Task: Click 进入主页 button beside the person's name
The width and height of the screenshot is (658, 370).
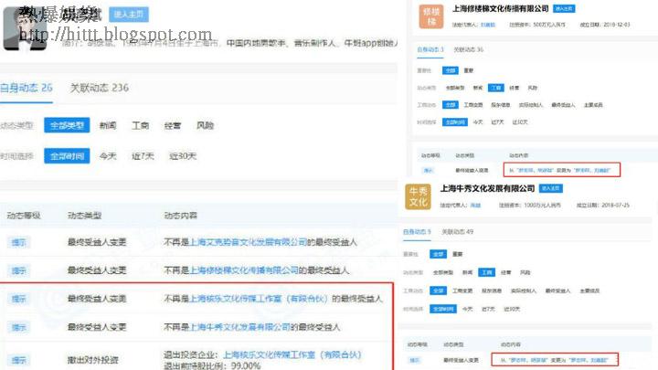Action: click(x=129, y=15)
